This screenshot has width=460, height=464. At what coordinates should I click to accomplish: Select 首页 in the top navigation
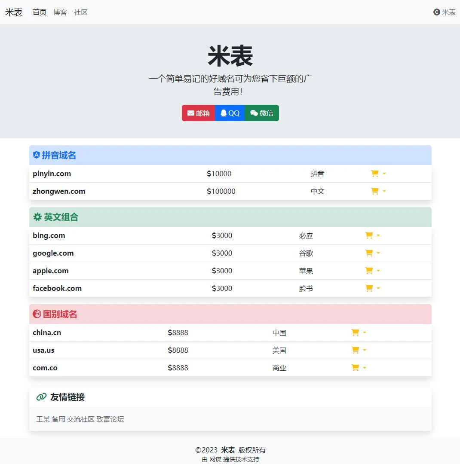point(40,12)
